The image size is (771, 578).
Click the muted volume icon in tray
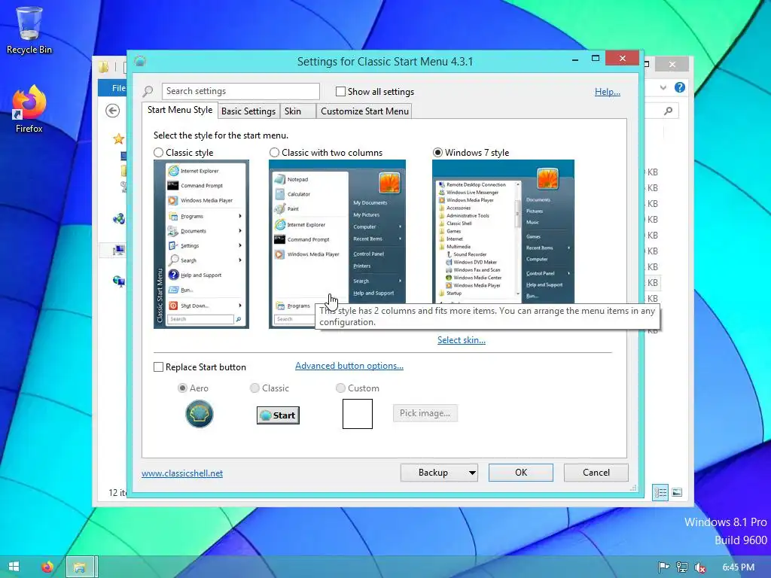(x=699, y=567)
